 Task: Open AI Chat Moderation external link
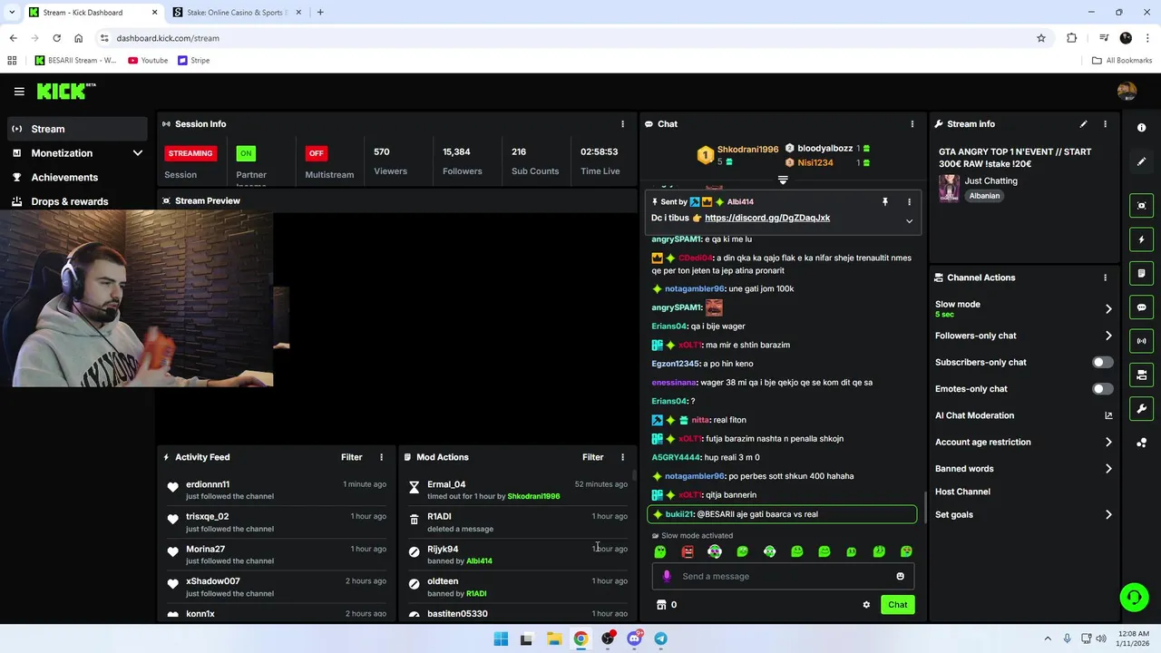tap(1108, 415)
